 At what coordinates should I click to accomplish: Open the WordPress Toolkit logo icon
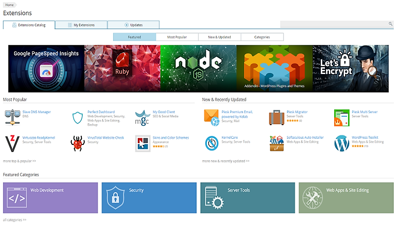click(342, 143)
